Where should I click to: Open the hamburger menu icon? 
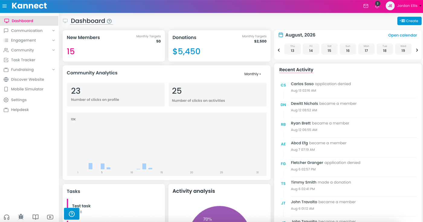tap(5, 6)
